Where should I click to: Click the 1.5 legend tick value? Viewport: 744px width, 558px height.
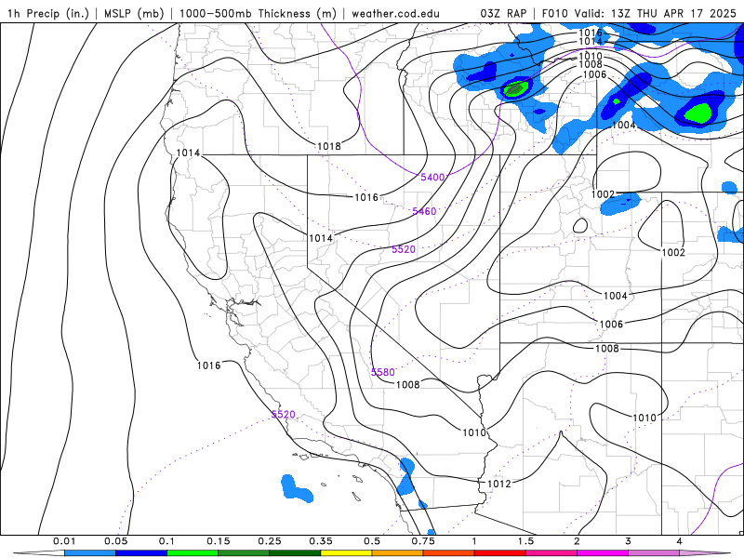click(525, 541)
